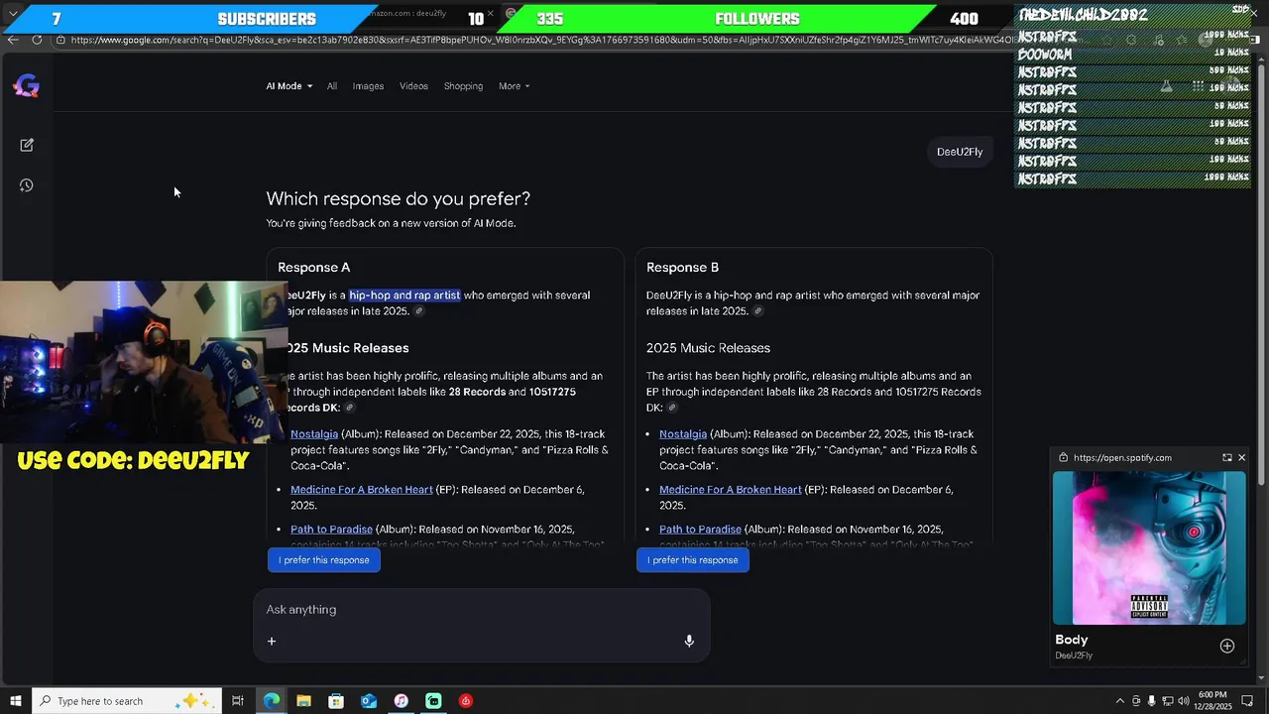Screen dimensions: 1269x714
Task: Click the 'Response A' heading
Action: [313, 268]
